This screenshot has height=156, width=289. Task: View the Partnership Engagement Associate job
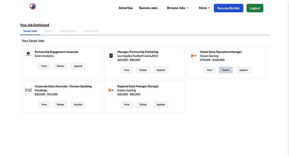click(44, 66)
